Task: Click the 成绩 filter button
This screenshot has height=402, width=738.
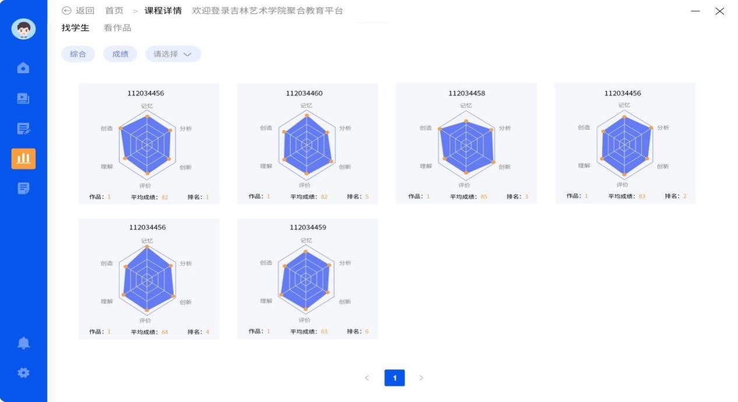Action: [120, 54]
